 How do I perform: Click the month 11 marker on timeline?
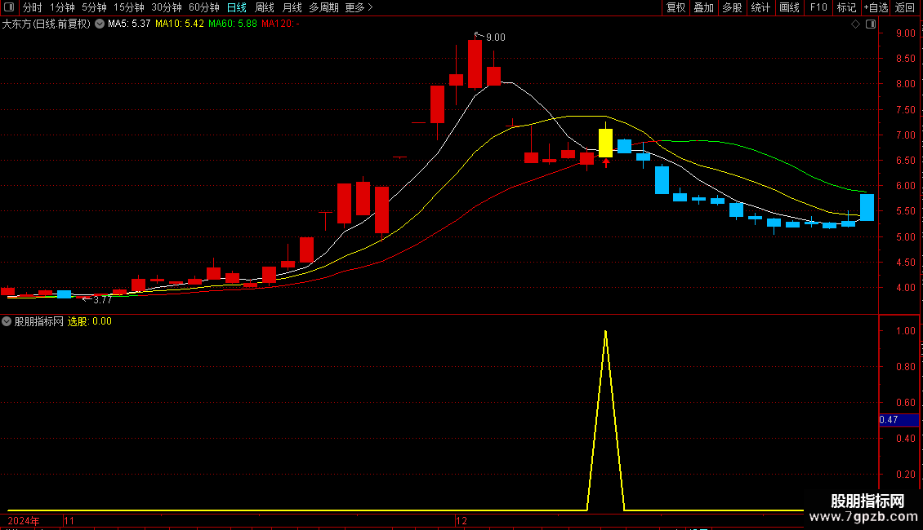[69, 521]
